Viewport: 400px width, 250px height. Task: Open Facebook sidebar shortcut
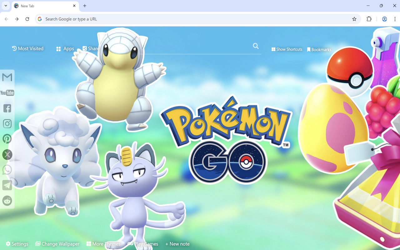coord(7,108)
